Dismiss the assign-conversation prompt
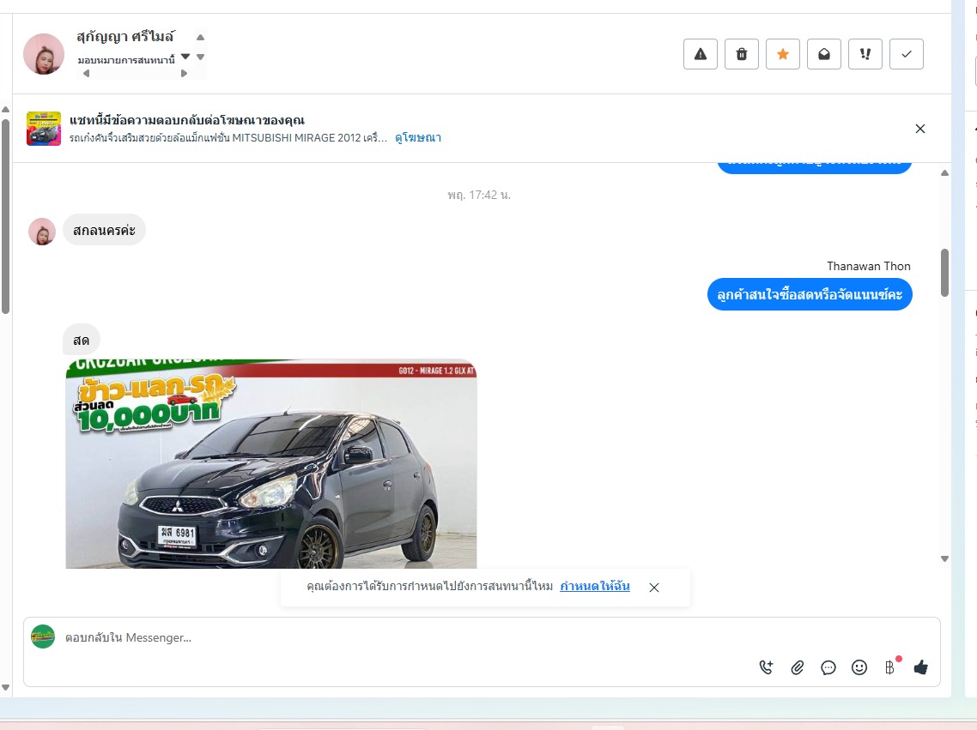The image size is (977, 730). point(653,588)
